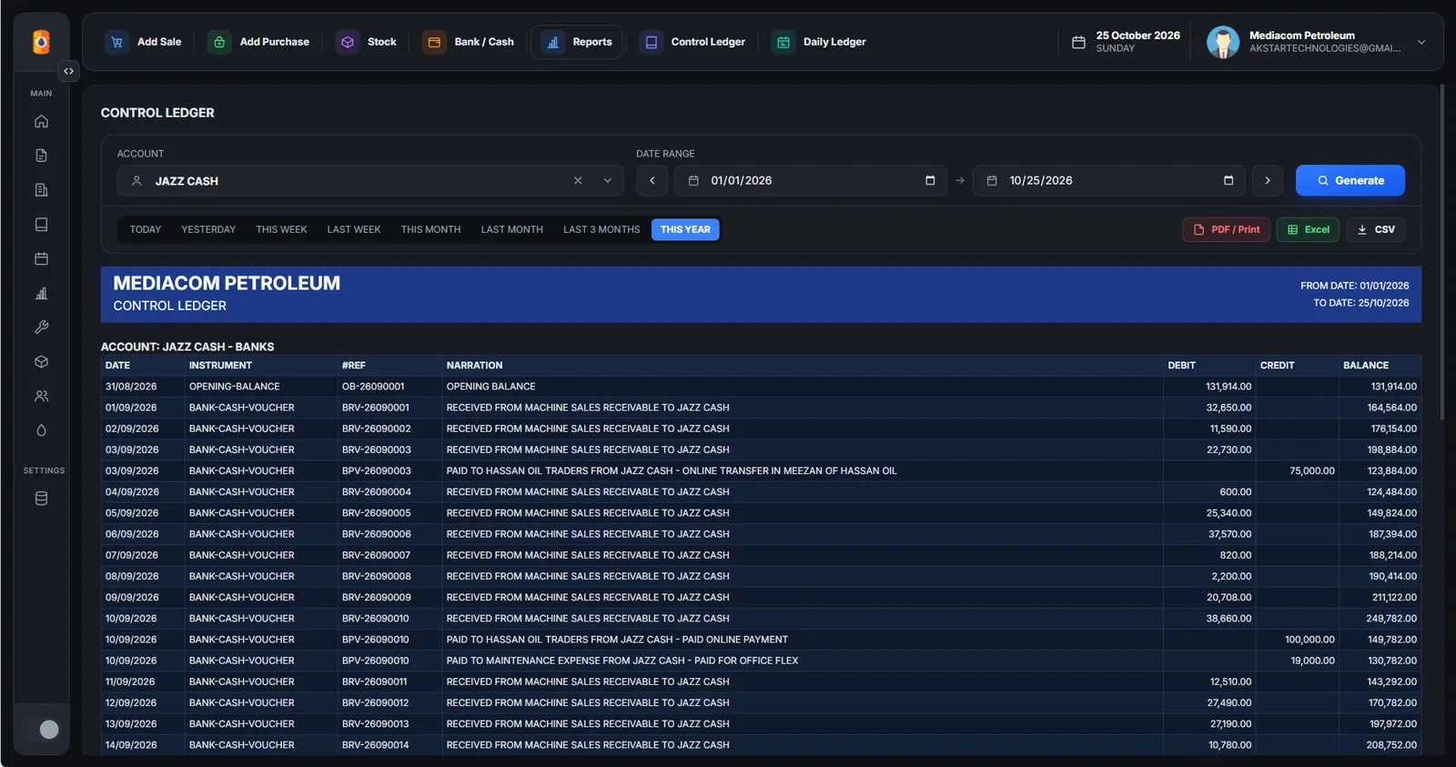Click the Generate button
Screen dimensions: 1456x767
pos(1350,180)
